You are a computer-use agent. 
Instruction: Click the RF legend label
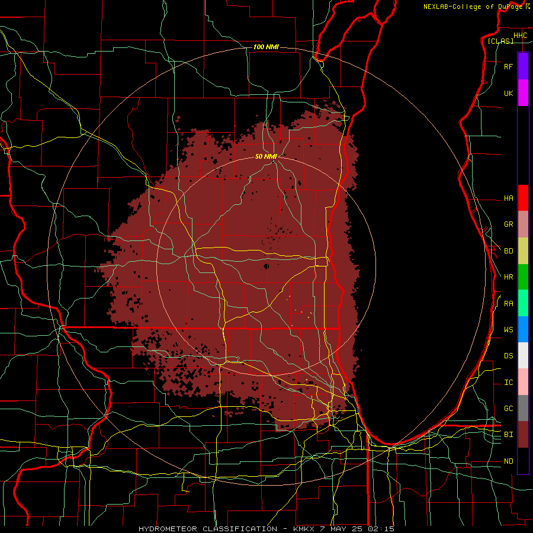(509, 66)
